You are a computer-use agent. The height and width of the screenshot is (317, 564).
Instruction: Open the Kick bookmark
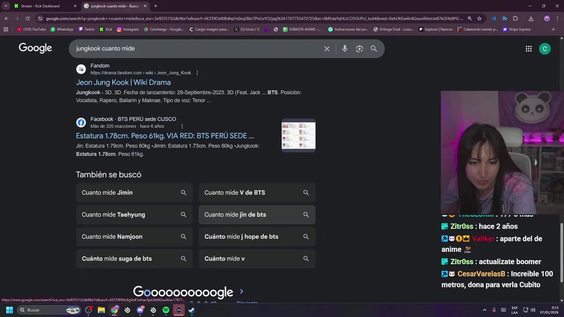106,29
